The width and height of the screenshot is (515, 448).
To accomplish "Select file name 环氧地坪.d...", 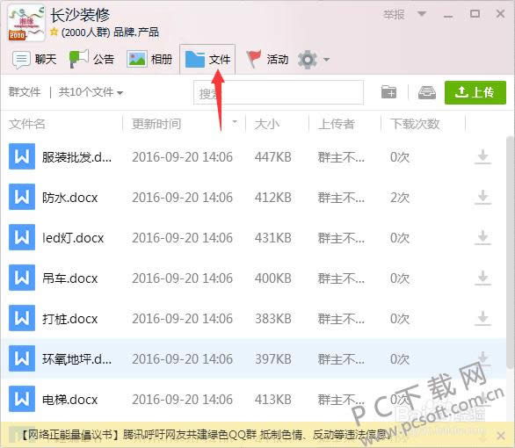I will point(76,359).
